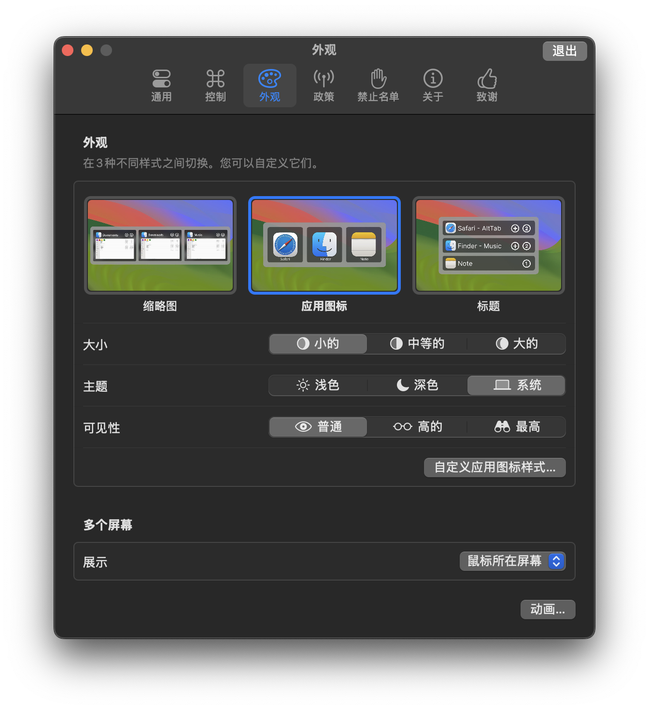Expand the 鼠标所在屏幕 display dropdown
This screenshot has width=649, height=710.
(512, 561)
